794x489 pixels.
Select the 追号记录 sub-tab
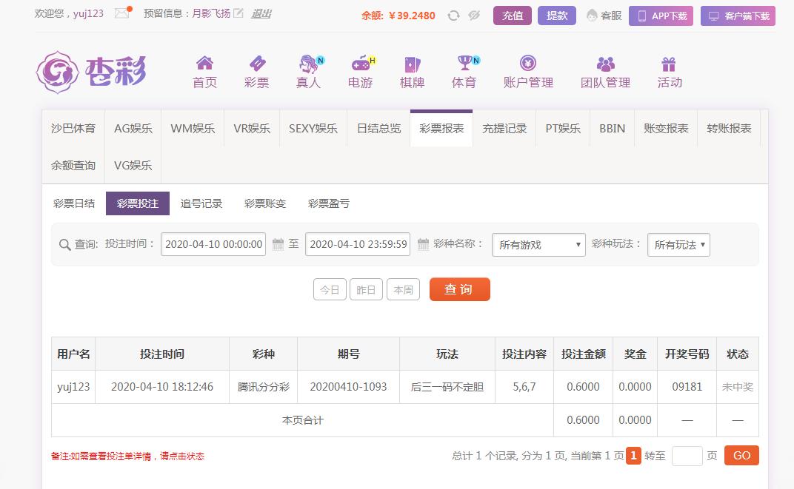click(x=201, y=203)
